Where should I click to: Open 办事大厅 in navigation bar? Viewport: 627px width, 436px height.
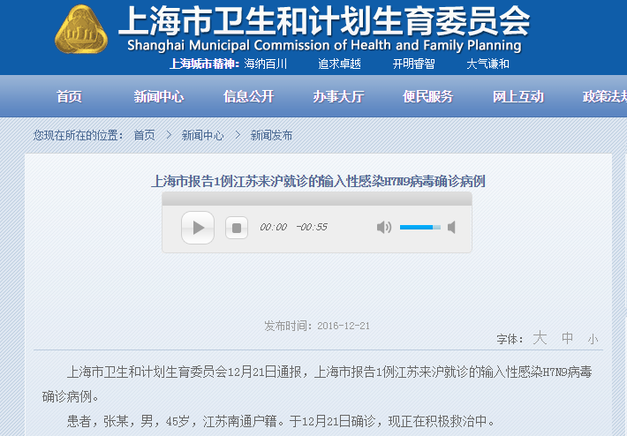click(x=338, y=97)
